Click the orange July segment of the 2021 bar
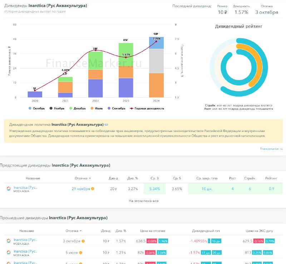 65,87
